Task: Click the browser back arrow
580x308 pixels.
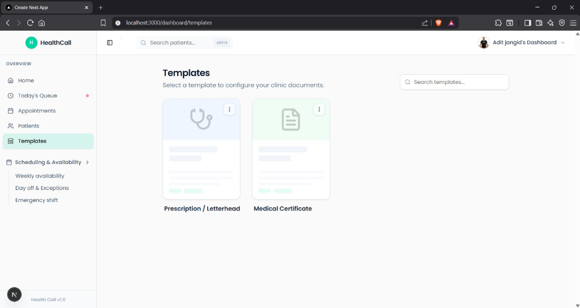Action: (8, 23)
